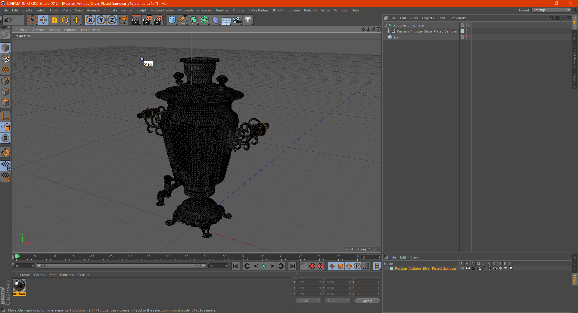Activate the Rotate tool
This screenshot has height=313, width=578.
pyautogui.click(x=65, y=20)
